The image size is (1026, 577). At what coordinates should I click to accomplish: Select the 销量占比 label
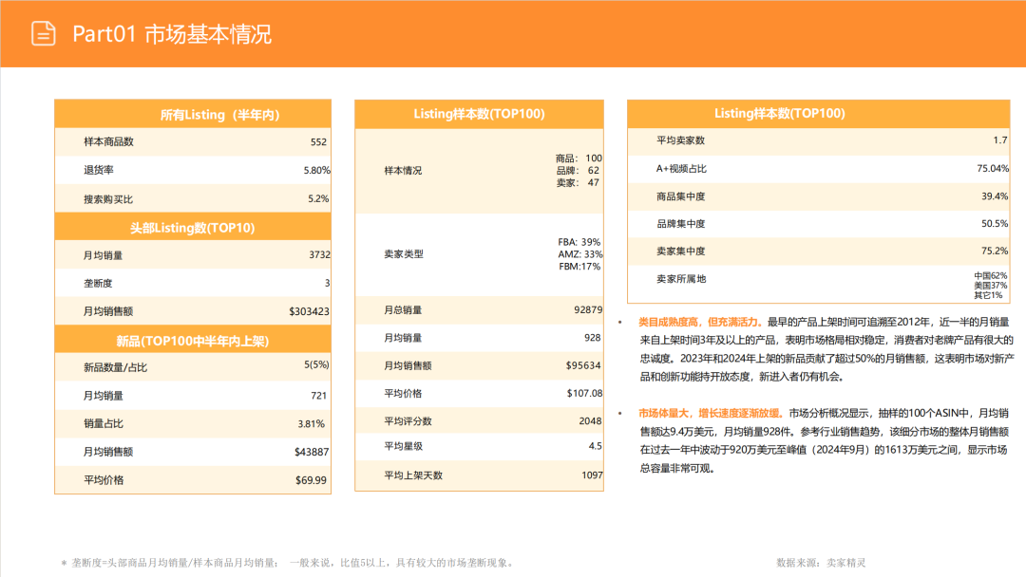104,423
